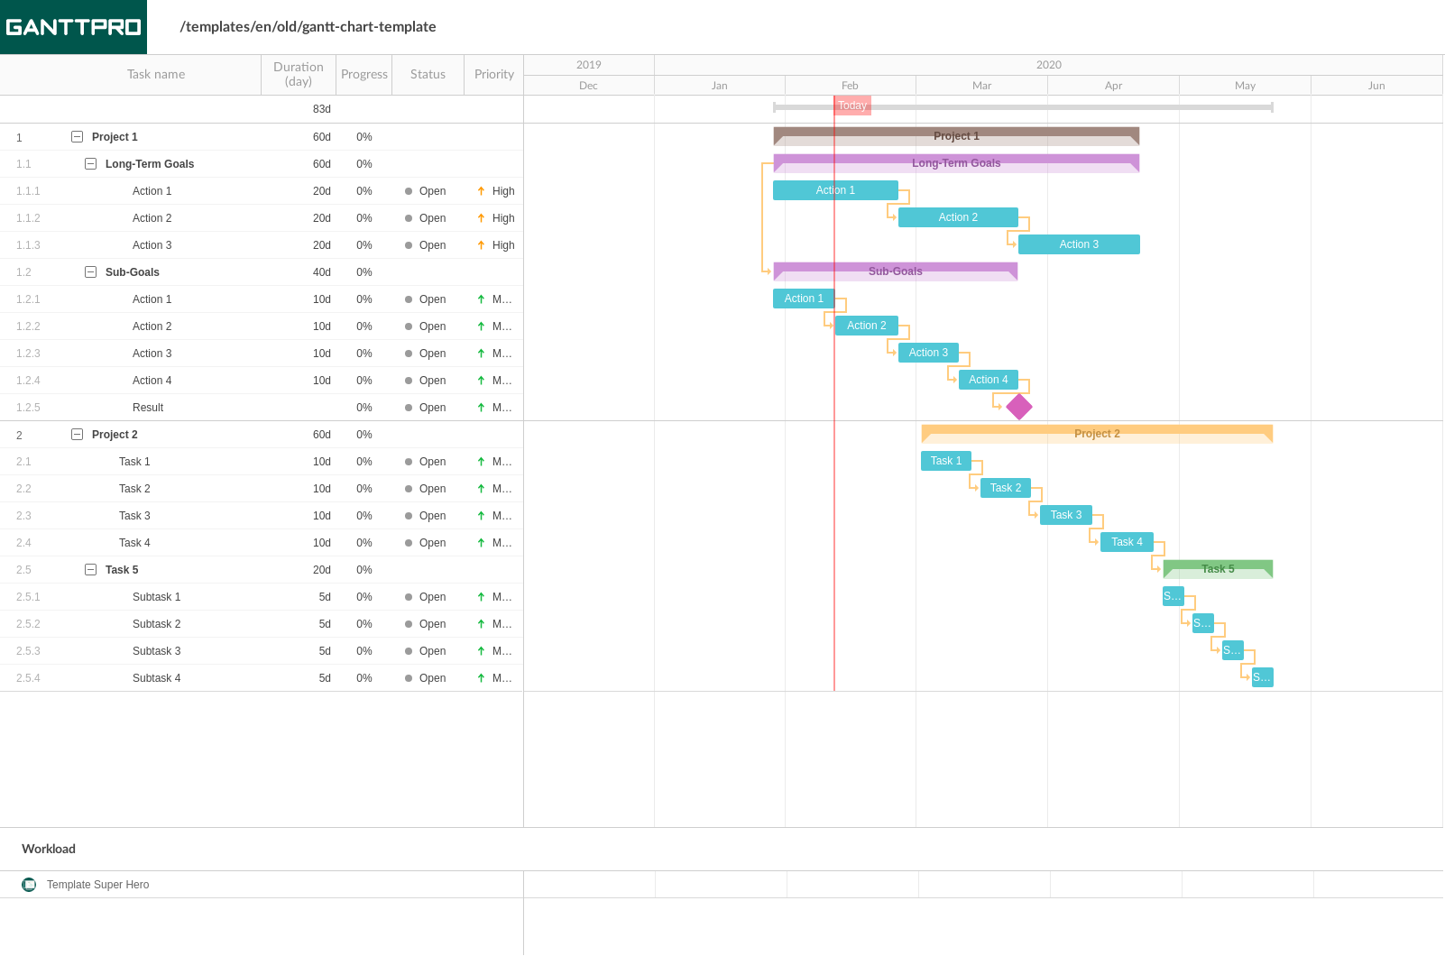Select the Action 4 row in the task list

point(152,381)
